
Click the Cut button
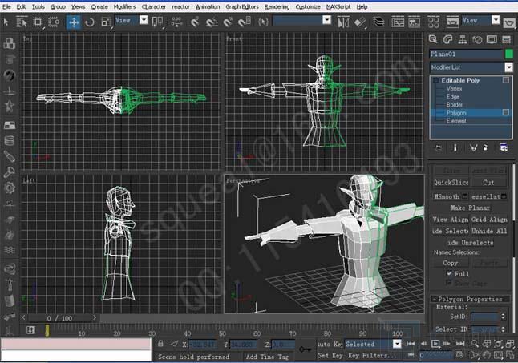488,183
